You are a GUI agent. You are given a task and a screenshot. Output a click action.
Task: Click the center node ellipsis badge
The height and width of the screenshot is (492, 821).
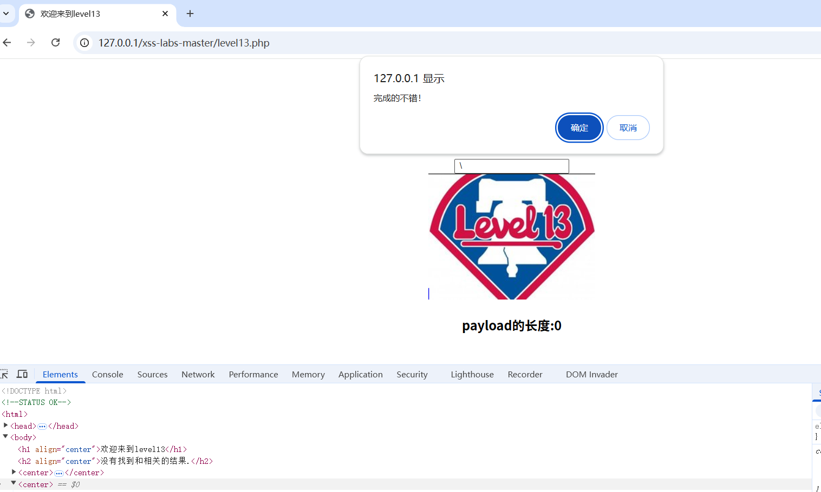pos(59,473)
